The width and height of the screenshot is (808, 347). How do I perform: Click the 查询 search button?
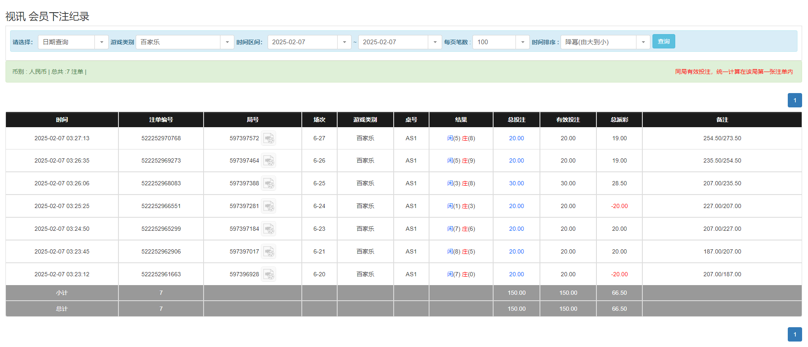pyautogui.click(x=663, y=41)
